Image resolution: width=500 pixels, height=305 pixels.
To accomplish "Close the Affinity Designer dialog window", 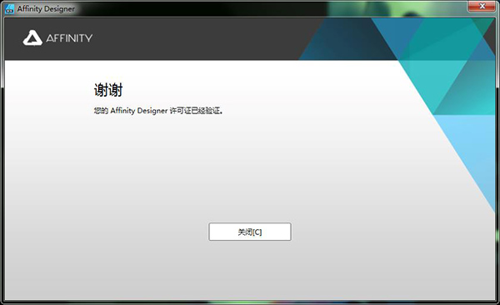I will pos(482,6).
